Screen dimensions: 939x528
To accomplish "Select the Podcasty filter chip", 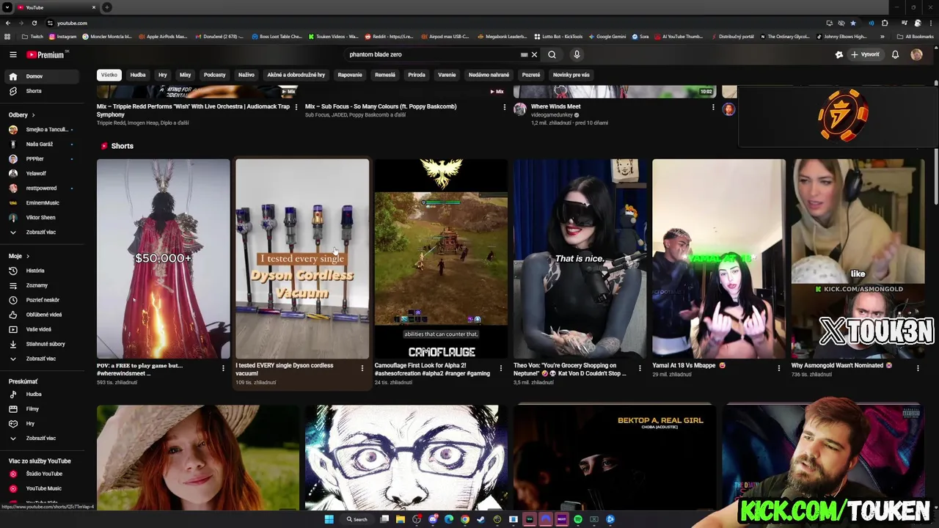I will coord(214,75).
